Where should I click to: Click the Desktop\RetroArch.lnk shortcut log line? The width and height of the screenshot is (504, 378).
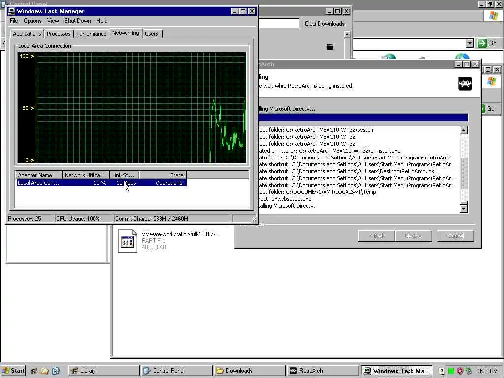click(346, 171)
